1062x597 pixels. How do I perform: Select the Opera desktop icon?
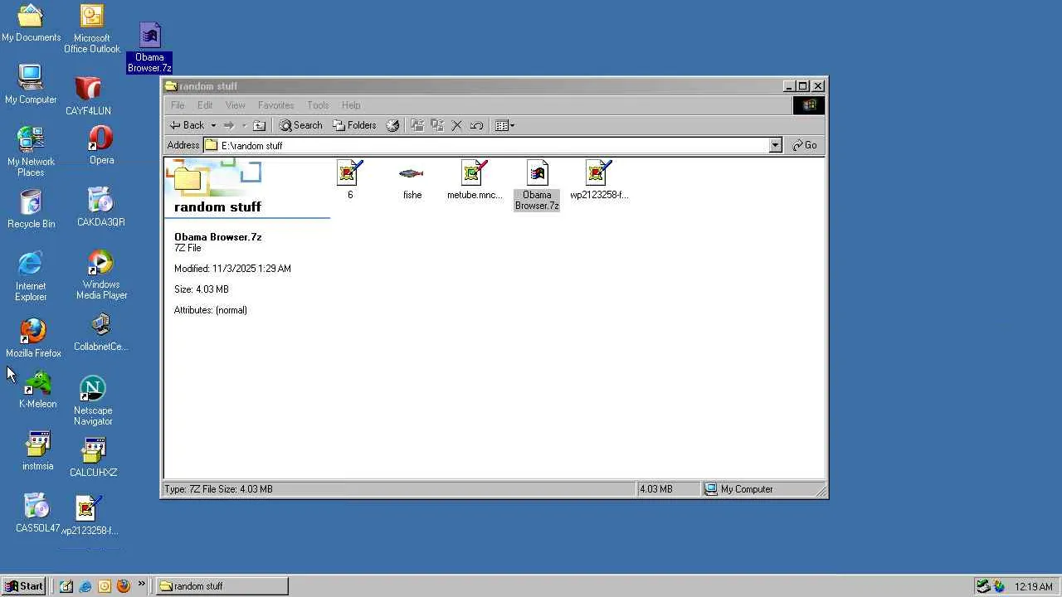click(x=101, y=145)
